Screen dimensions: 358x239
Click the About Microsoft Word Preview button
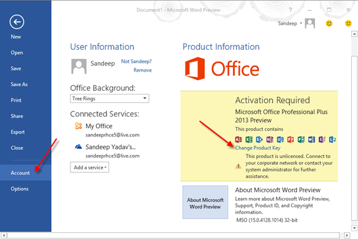205,202
